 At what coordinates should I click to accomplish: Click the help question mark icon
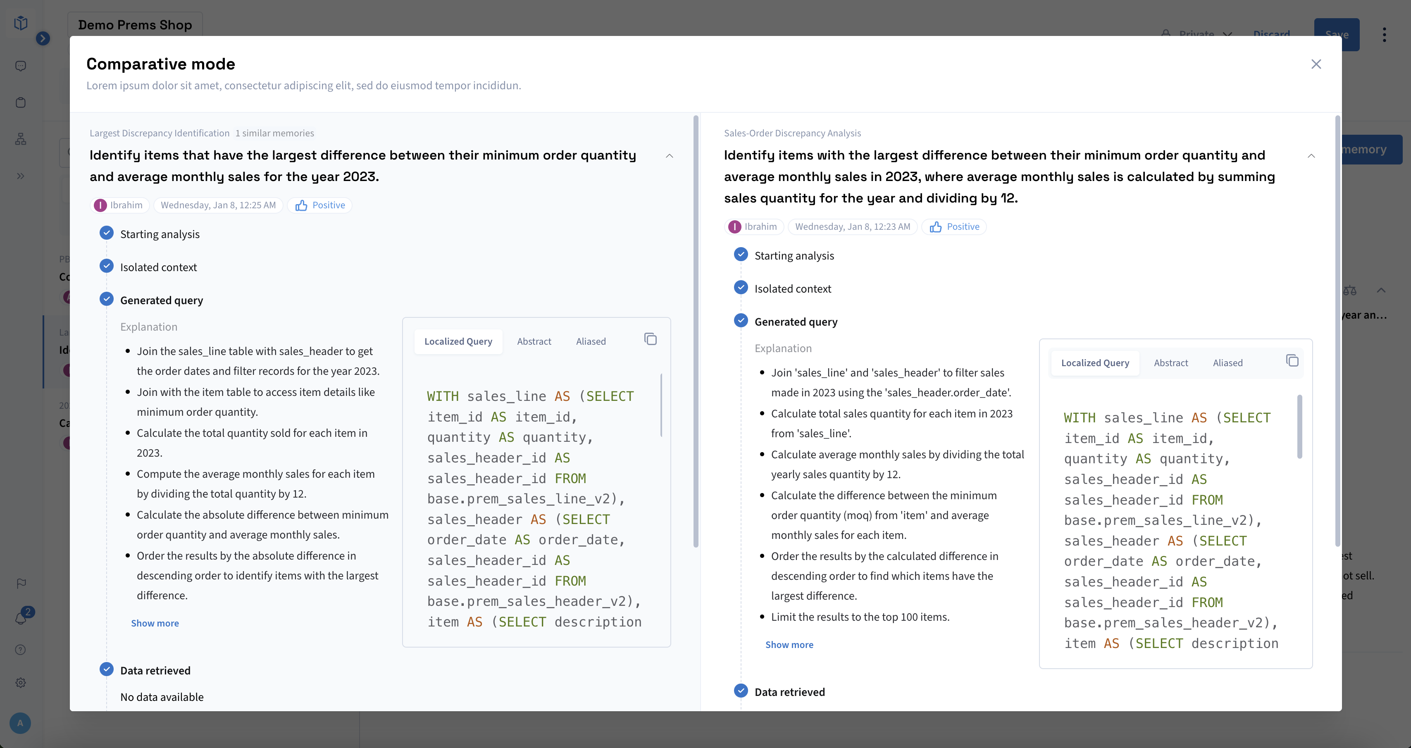tap(21, 650)
